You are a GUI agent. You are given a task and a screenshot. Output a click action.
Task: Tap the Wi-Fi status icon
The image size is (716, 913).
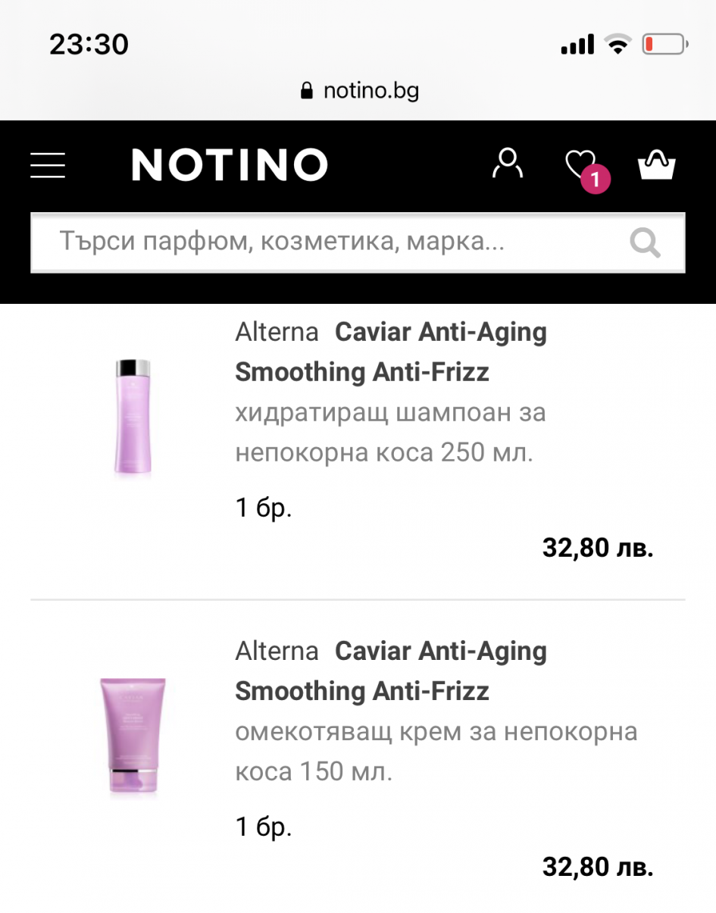pyautogui.click(x=618, y=45)
